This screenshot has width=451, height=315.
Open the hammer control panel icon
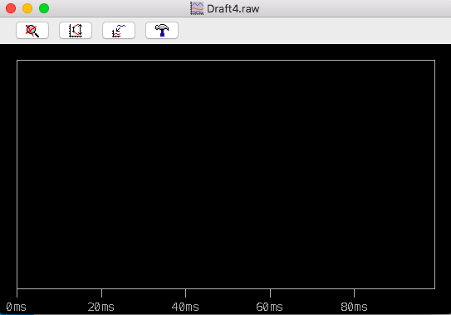click(x=162, y=30)
